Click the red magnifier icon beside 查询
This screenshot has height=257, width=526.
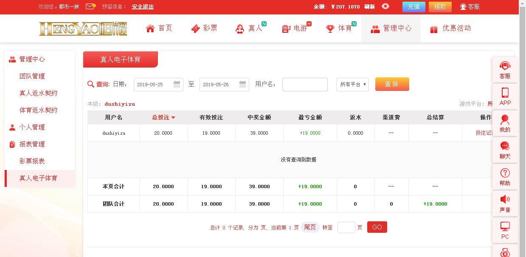click(90, 84)
